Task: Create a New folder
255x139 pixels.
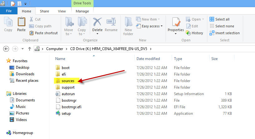Action: (x=128, y=26)
